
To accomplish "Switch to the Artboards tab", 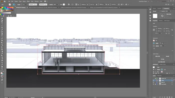I will pyautogui.click(x=159, y=76).
